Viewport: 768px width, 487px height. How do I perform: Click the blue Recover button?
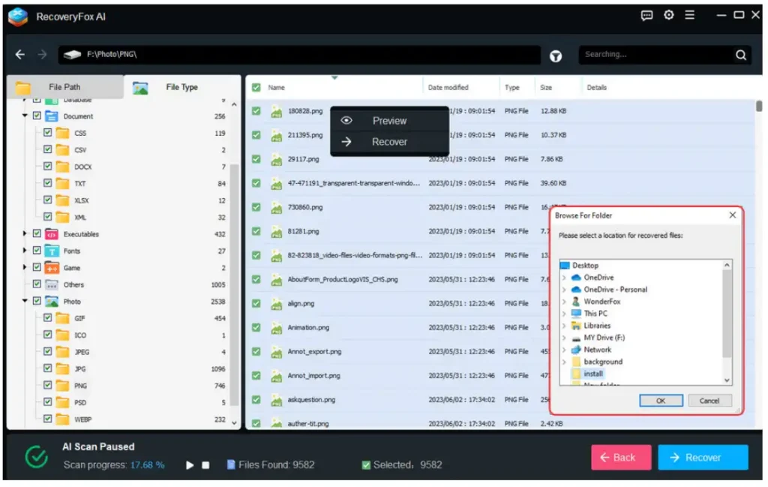[x=703, y=458]
